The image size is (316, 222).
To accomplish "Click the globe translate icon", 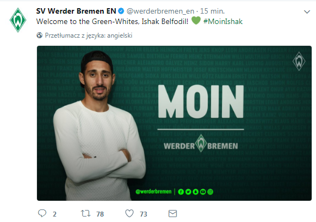I will click(40, 35).
